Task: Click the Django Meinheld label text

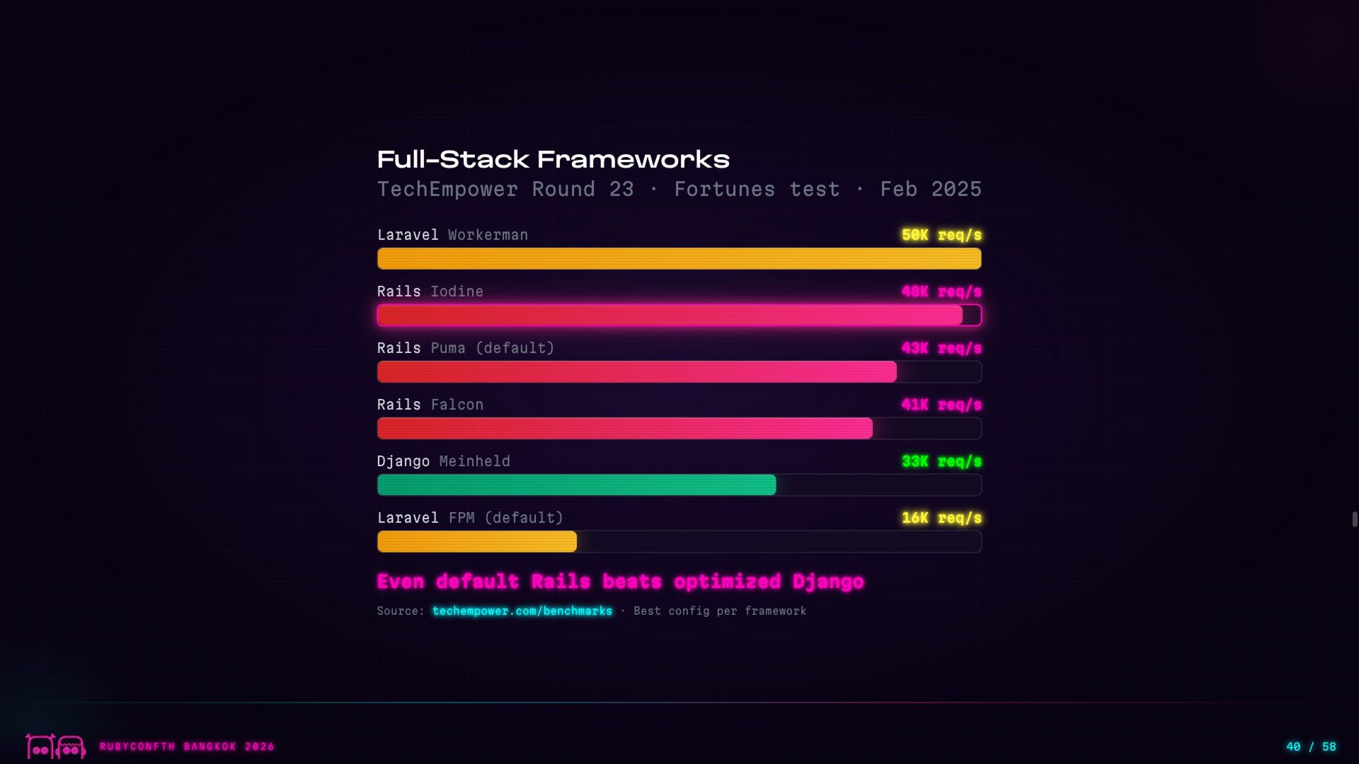Action: [x=443, y=461]
